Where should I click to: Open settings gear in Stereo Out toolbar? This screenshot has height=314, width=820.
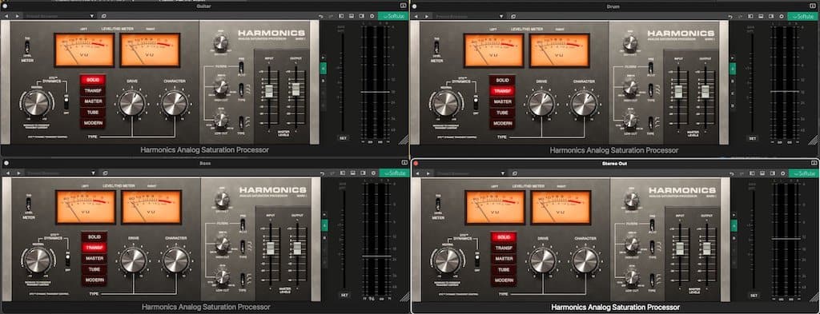coord(782,173)
